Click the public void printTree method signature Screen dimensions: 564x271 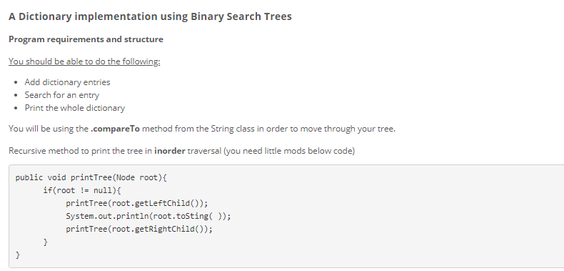91,177
